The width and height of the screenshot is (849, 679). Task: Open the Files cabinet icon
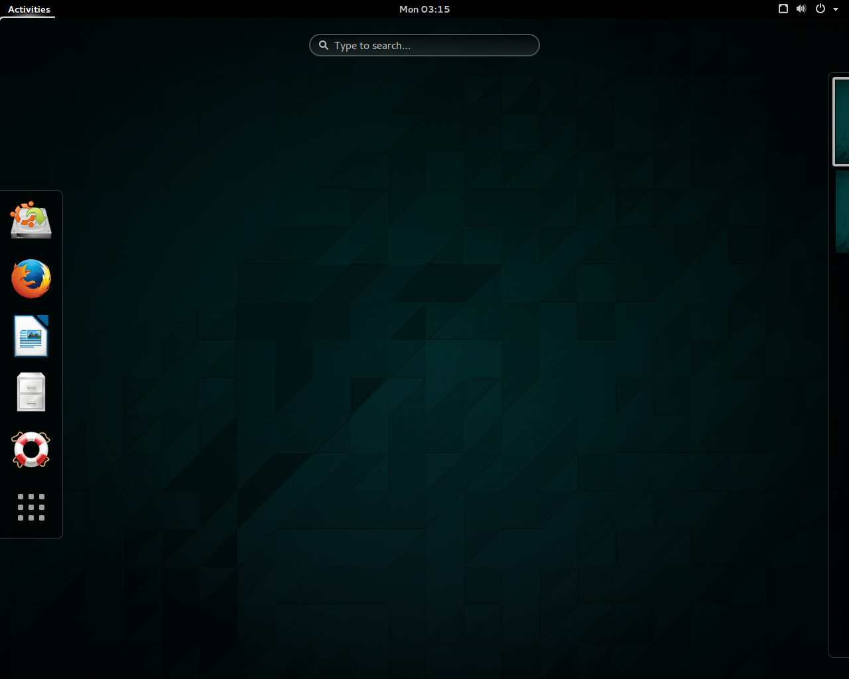(x=31, y=392)
